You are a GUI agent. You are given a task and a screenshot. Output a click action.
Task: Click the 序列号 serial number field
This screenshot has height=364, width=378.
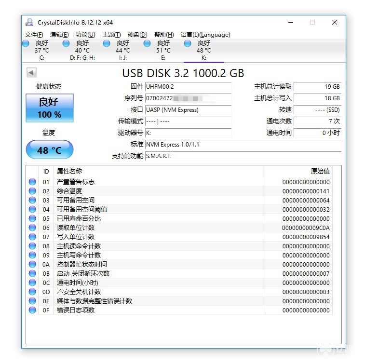188,98
